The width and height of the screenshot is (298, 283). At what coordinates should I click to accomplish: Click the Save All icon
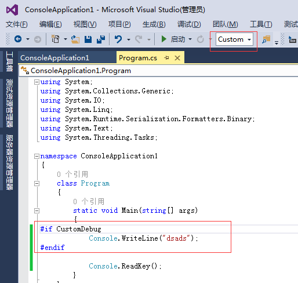pos(101,39)
